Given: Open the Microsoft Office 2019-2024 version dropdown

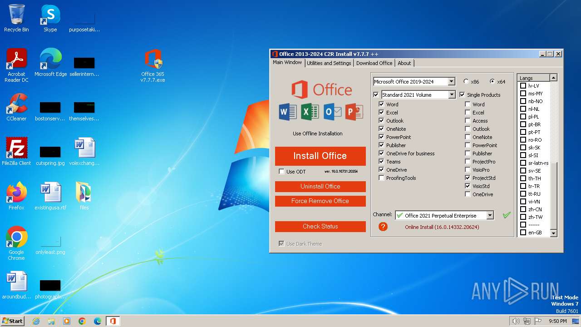Looking at the screenshot, I should (451, 82).
